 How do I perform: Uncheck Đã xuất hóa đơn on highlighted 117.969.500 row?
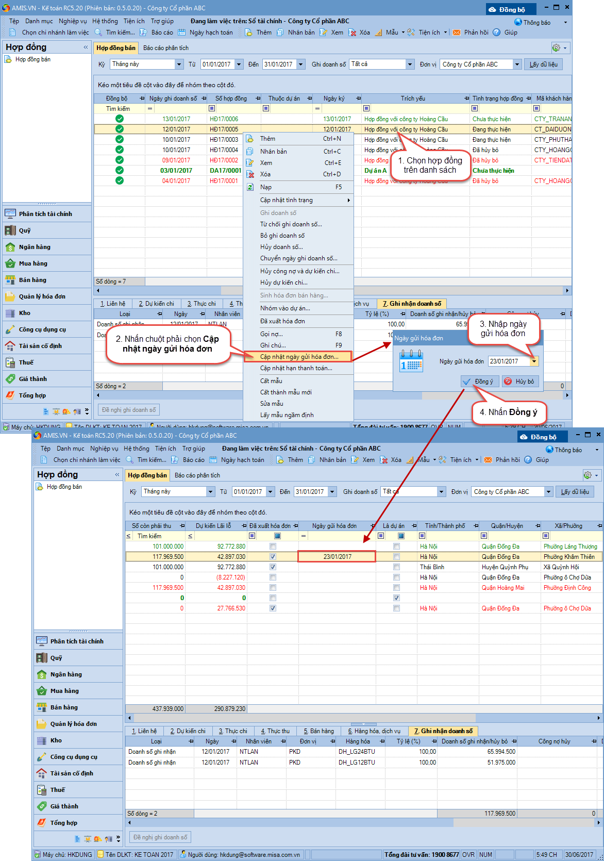(x=273, y=557)
